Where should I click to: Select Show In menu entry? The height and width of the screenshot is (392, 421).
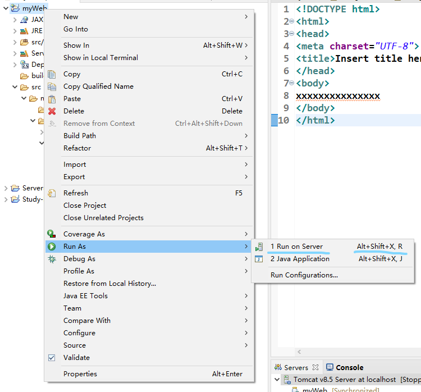click(x=149, y=45)
